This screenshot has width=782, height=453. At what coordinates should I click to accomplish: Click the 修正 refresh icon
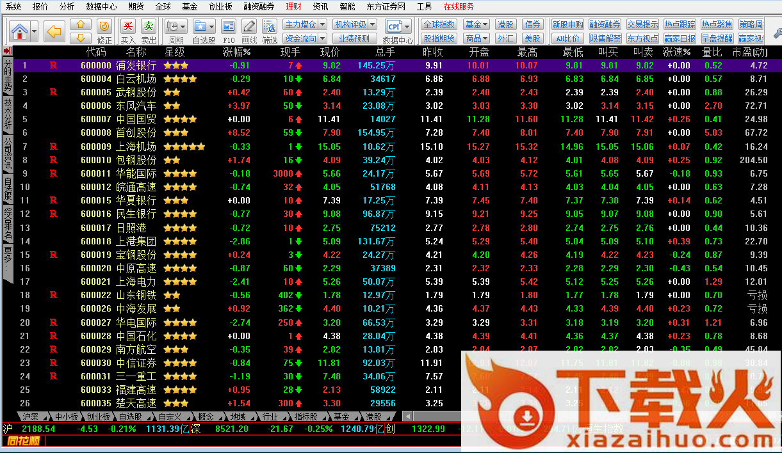point(104,26)
